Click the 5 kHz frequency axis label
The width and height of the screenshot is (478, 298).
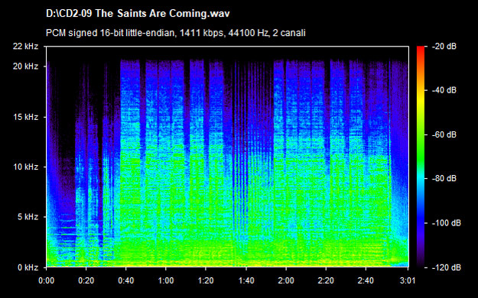tap(28, 217)
